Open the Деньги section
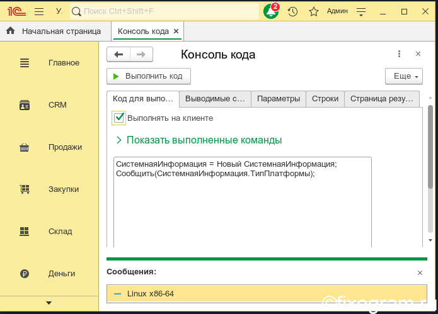The image size is (438, 314). click(x=49, y=274)
